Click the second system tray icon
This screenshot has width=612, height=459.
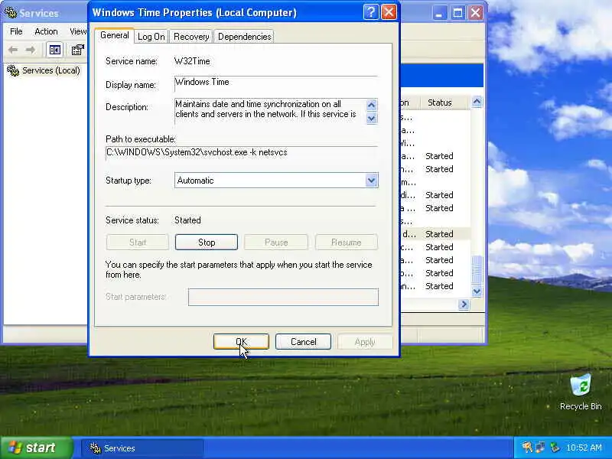(541, 448)
